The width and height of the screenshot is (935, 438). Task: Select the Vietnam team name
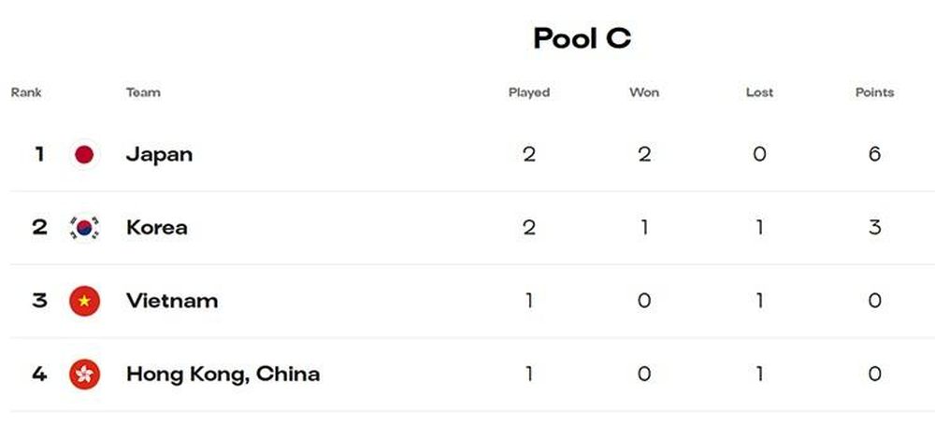pyautogui.click(x=172, y=301)
